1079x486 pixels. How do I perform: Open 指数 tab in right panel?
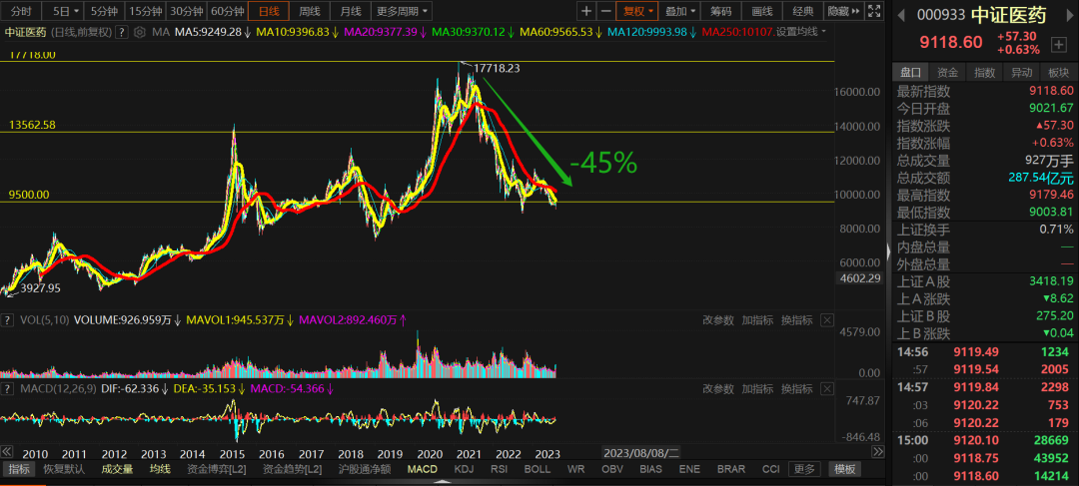985,72
